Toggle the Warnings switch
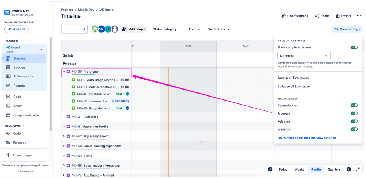Image resolution: width=366 pixels, height=178 pixels. (354, 129)
